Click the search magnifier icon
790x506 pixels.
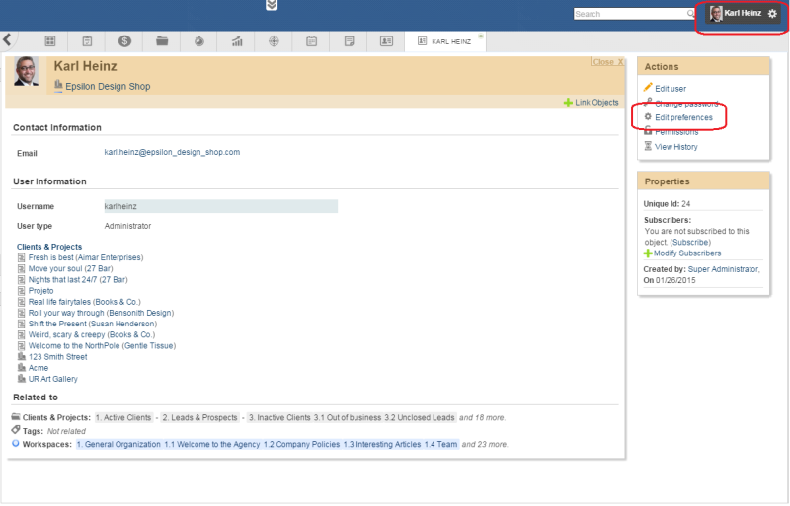690,14
